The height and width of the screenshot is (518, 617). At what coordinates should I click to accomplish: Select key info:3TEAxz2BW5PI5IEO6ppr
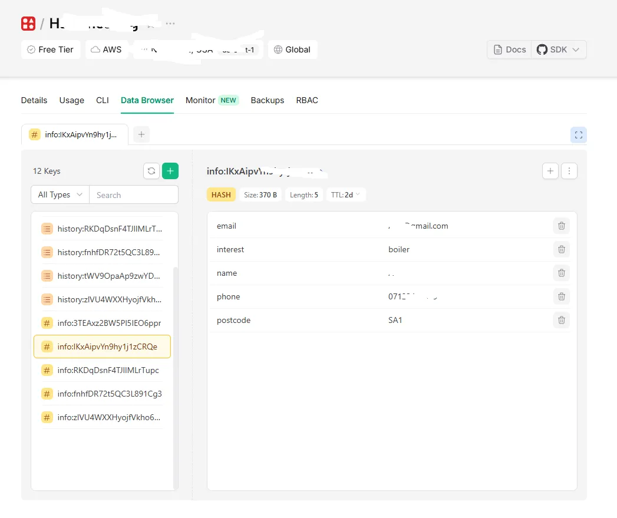coord(102,323)
